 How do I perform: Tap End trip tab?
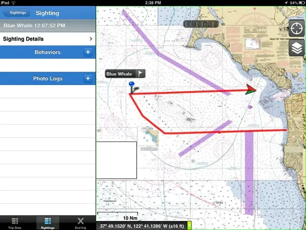pyautogui.click(x=80, y=223)
